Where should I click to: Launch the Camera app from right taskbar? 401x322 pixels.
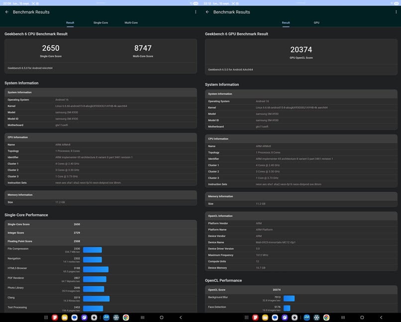pyautogui.click(x=294, y=317)
